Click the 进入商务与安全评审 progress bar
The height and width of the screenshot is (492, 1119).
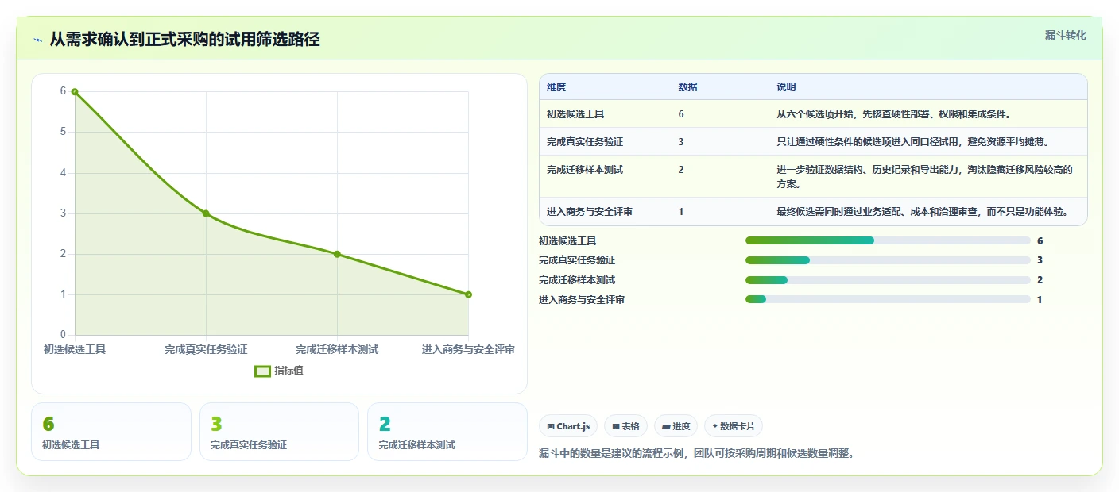pyautogui.click(x=888, y=299)
